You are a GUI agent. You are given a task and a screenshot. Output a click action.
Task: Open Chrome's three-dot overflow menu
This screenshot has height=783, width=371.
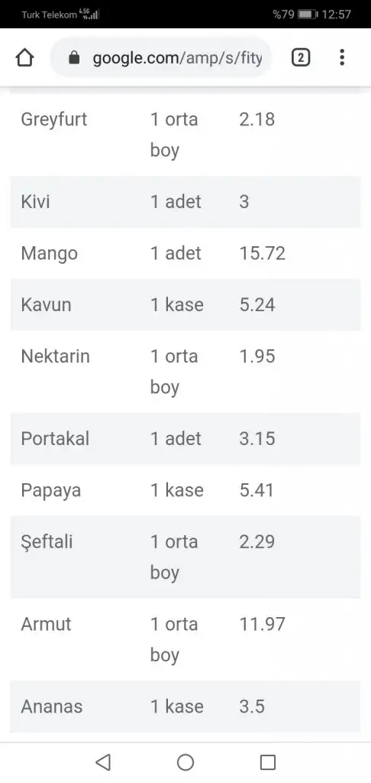341,57
